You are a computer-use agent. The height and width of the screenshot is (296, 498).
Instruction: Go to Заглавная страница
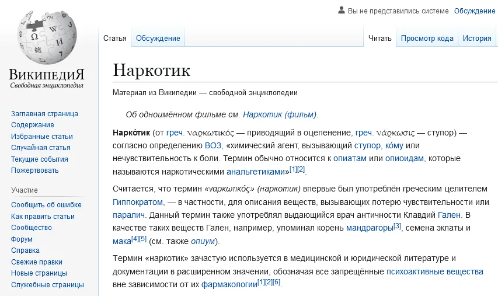pos(44,114)
